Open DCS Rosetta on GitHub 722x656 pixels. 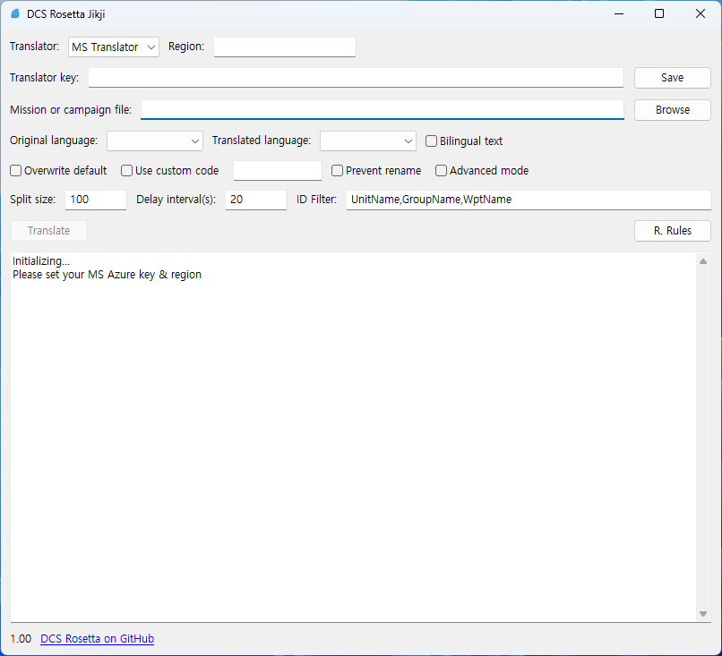click(97, 638)
